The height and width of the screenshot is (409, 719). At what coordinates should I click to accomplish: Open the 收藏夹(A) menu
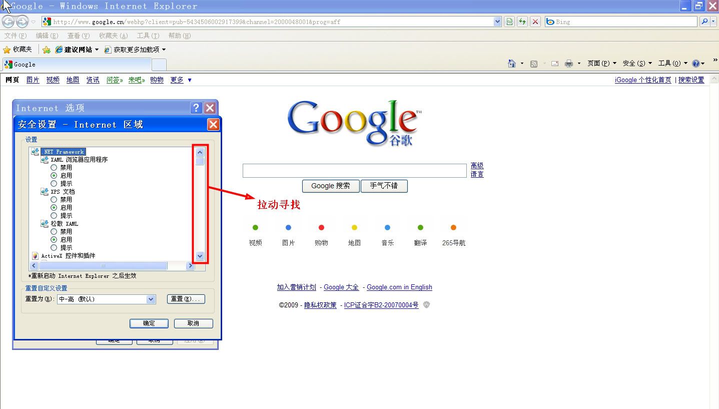click(x=114, y=36)
